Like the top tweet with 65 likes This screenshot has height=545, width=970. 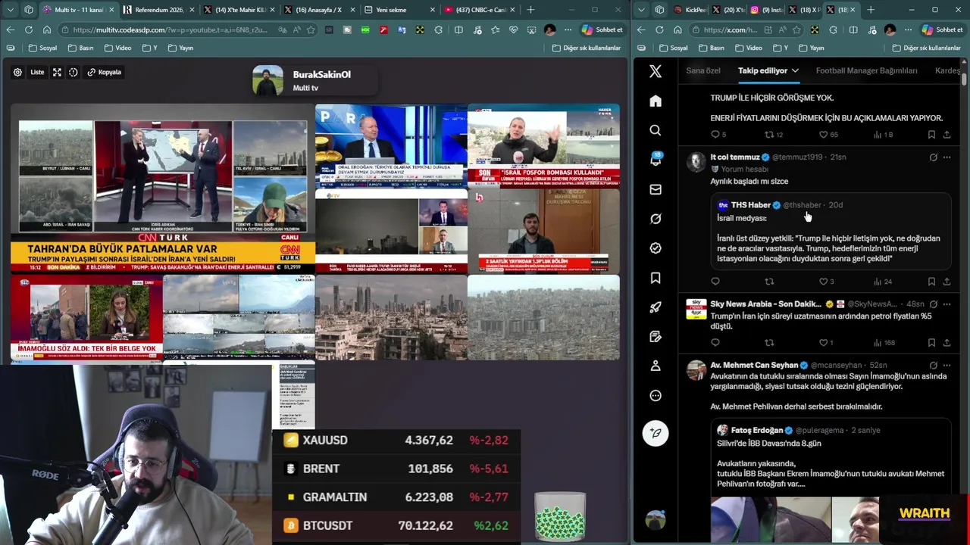pos(823,135)
